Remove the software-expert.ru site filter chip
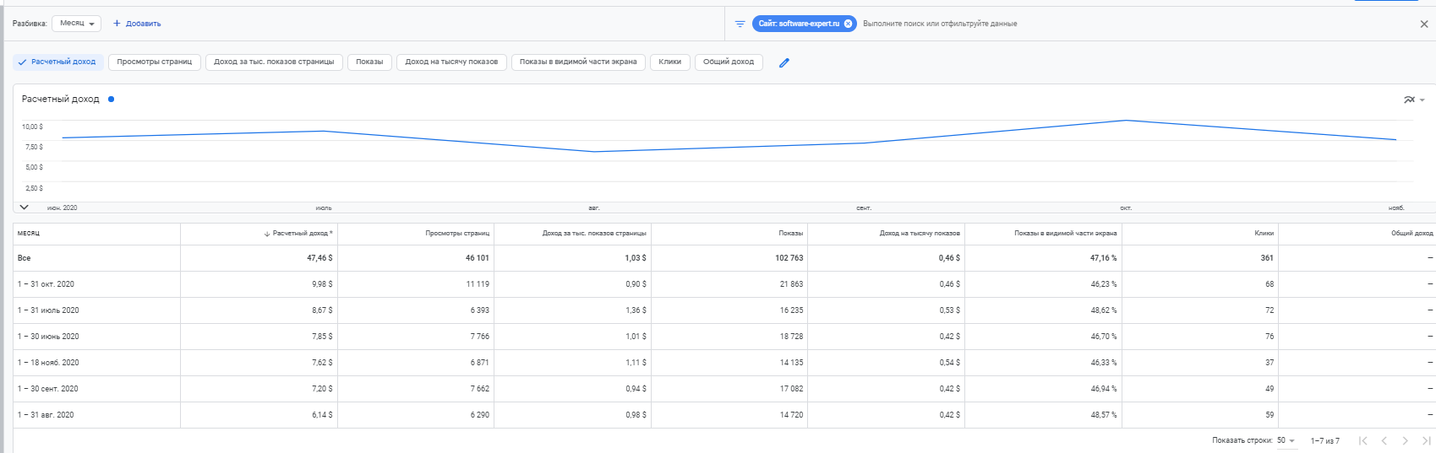The image size is (1436, 453). tap(848, 24)
